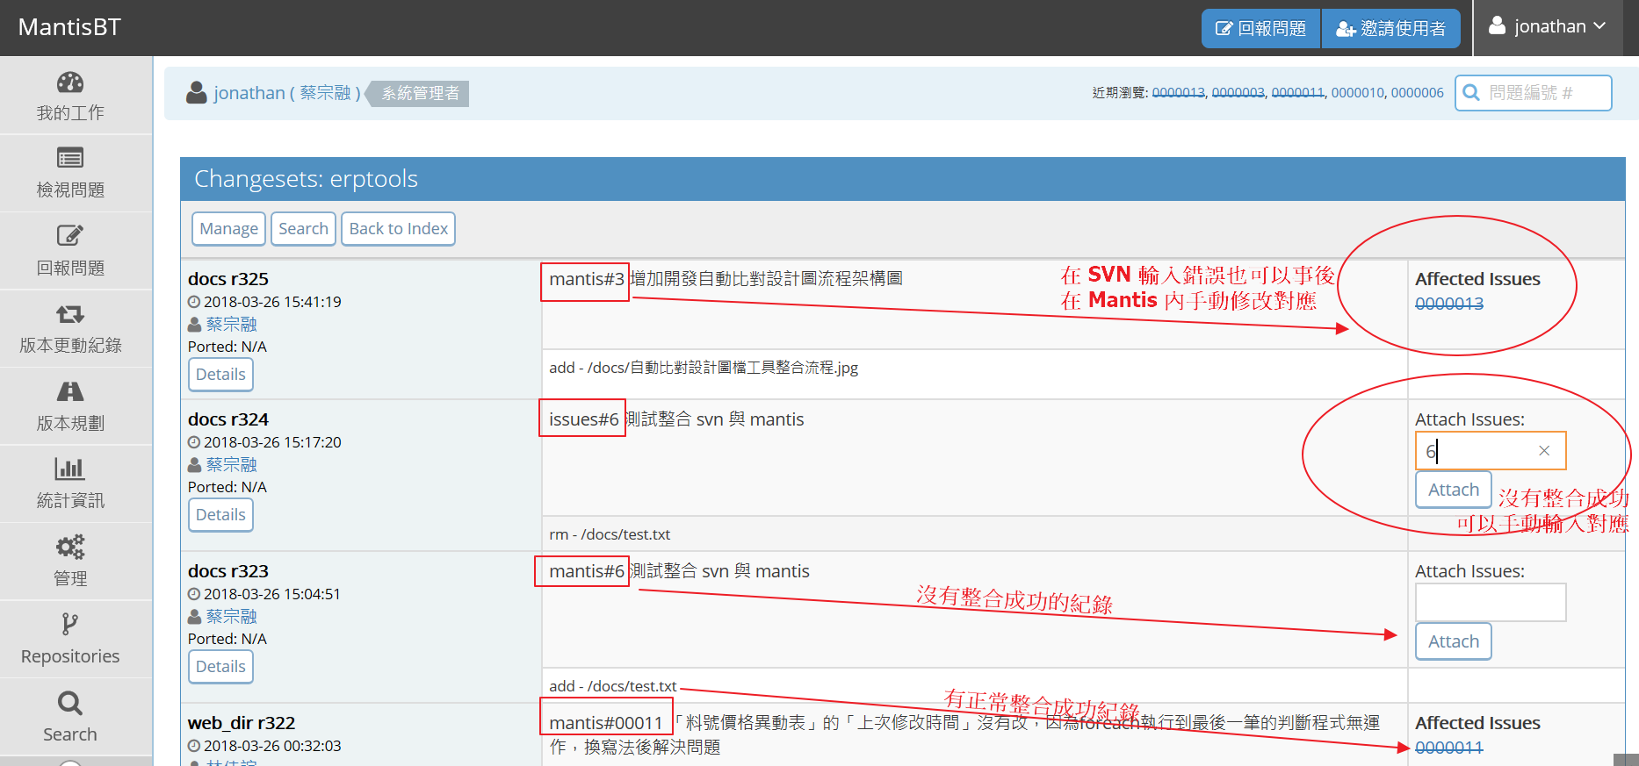
Task: Click Attach button for docs r324
Action: [1454, 490]
